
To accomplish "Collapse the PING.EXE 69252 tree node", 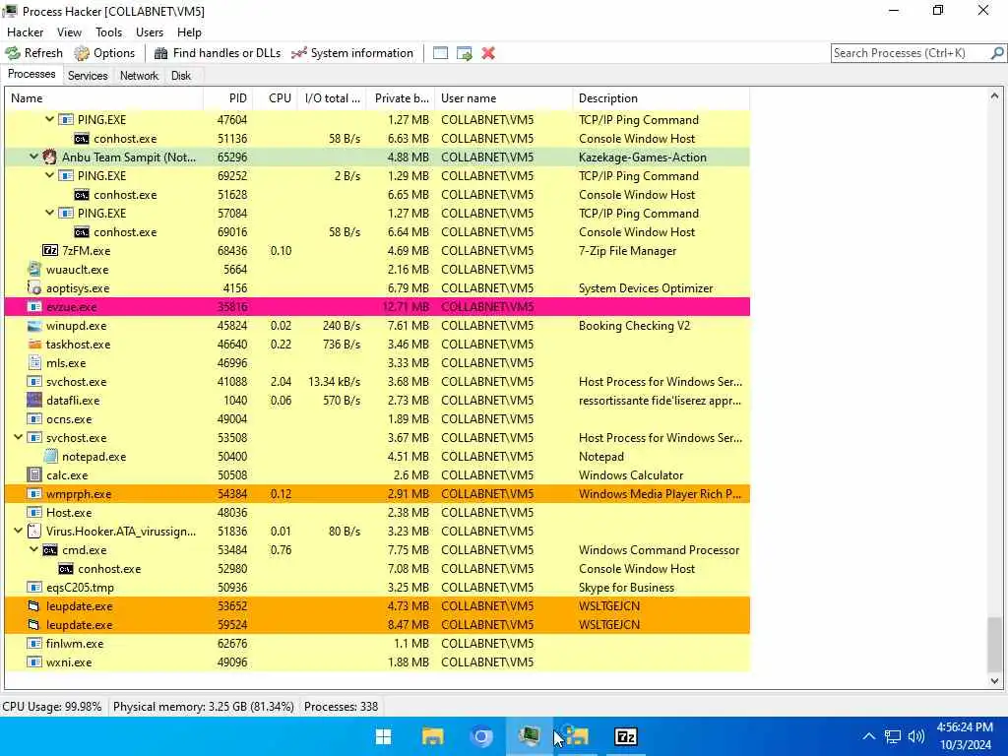I will (x=49, y=175).
